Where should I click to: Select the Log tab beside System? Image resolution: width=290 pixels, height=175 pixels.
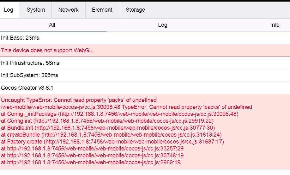(9, 10)
